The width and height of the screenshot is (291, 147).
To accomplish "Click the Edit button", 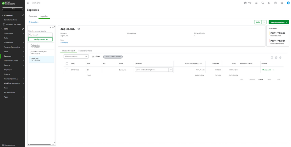I will pos(258,22).
